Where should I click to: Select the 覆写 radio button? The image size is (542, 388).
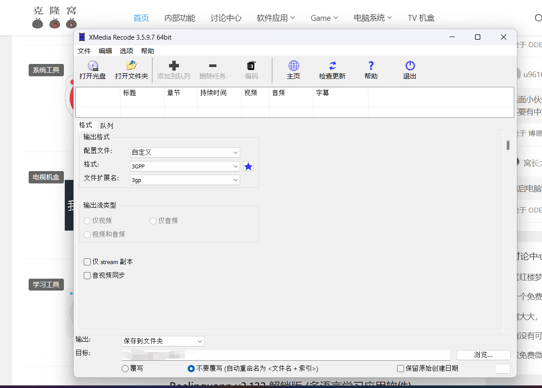point(125,369)
